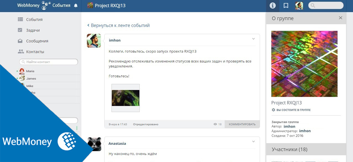Click the Вчера в 17:43 timestamp
353x162 pixels.
click(x=118, y=124)
